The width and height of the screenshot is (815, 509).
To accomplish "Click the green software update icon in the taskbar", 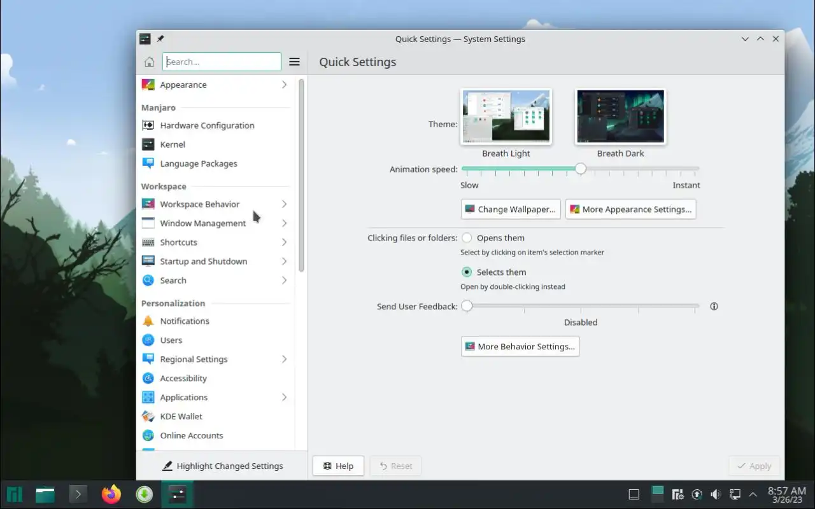I will (145, 494).
